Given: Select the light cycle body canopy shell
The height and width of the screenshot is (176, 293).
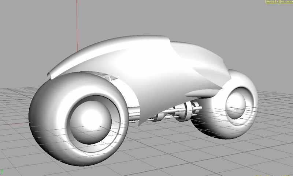Looking at the screenshot, I should pos(138,74).
